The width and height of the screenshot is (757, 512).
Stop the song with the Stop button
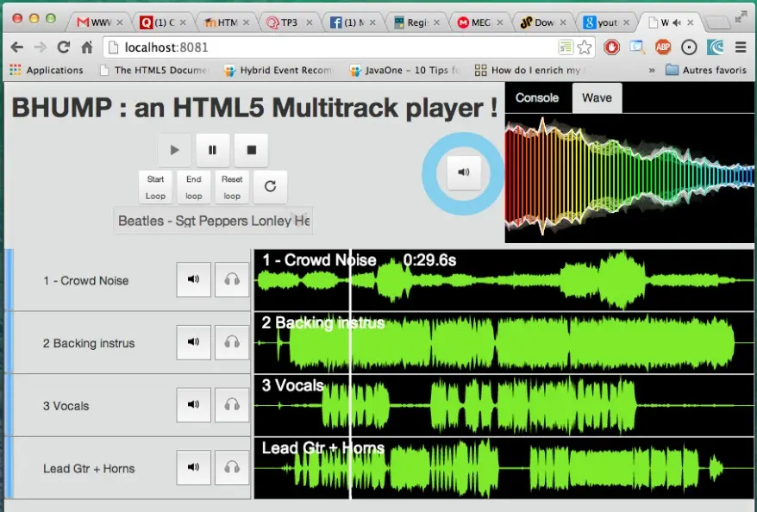251,150
